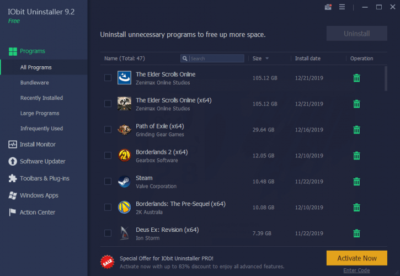Click the Gearbox Software publisher text
400x276 pixels.
point(157,160)
